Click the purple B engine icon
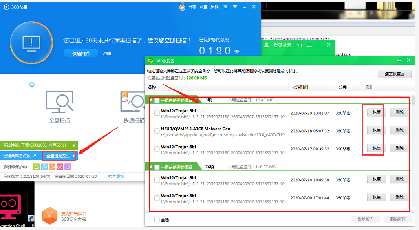This screenshot has width=419, height=230. 68,167
